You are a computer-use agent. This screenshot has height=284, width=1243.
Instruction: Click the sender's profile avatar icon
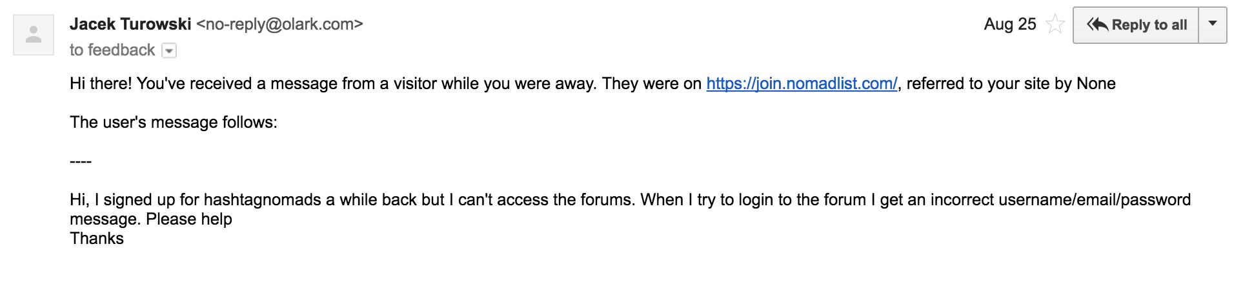click(x=34, y=35)
